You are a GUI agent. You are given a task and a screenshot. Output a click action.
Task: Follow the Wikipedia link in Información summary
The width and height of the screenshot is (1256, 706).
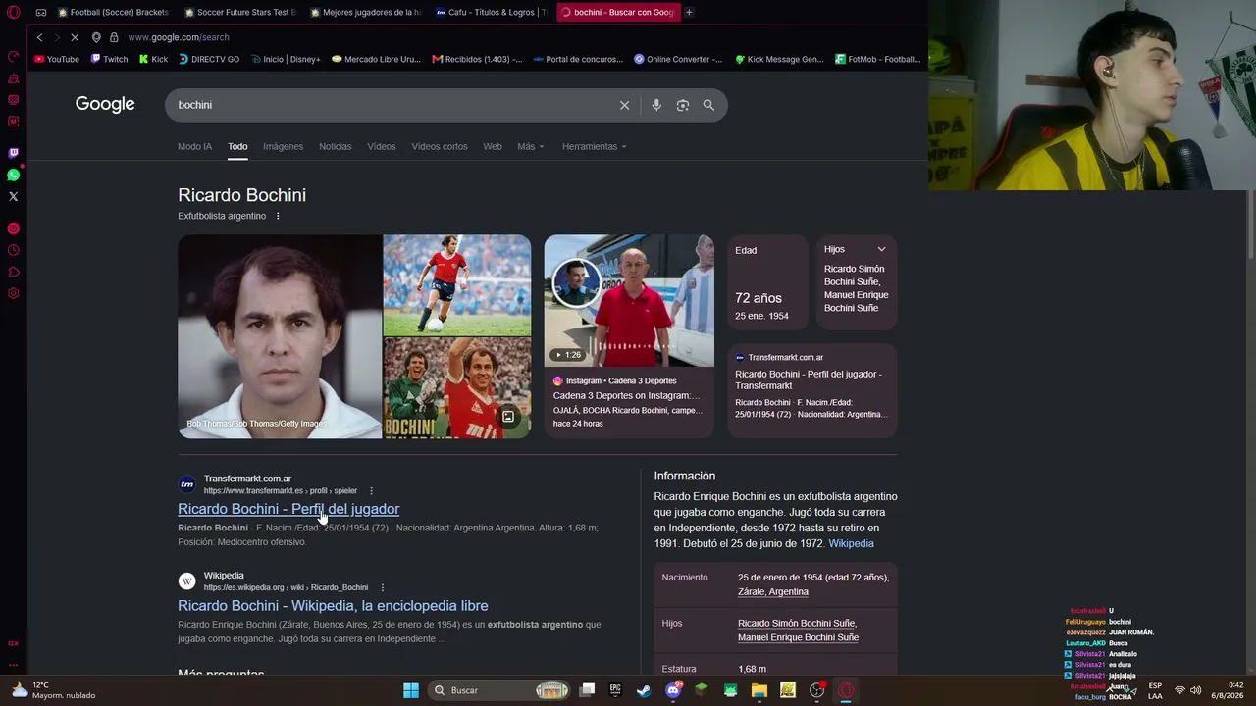tap(851, 543)
